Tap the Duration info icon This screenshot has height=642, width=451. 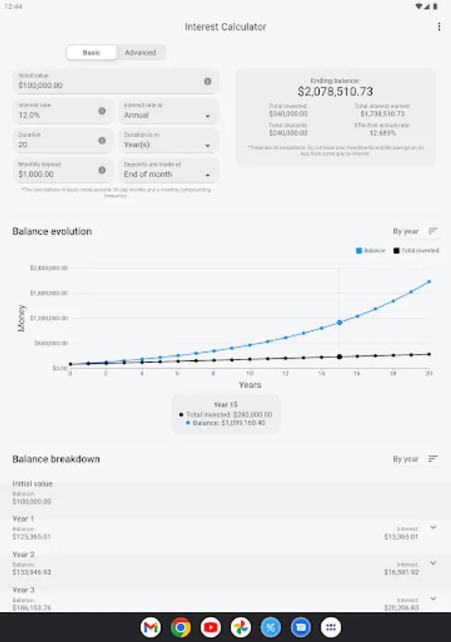click(x=102, y=141)
